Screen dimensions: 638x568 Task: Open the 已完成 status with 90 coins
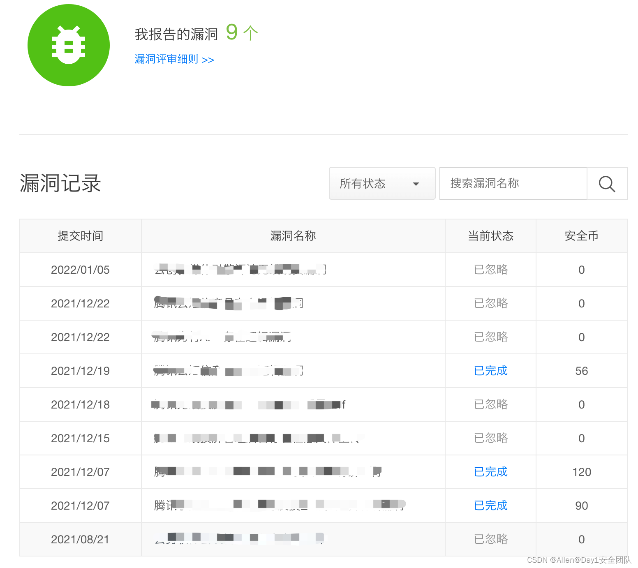tap(491, 506)
